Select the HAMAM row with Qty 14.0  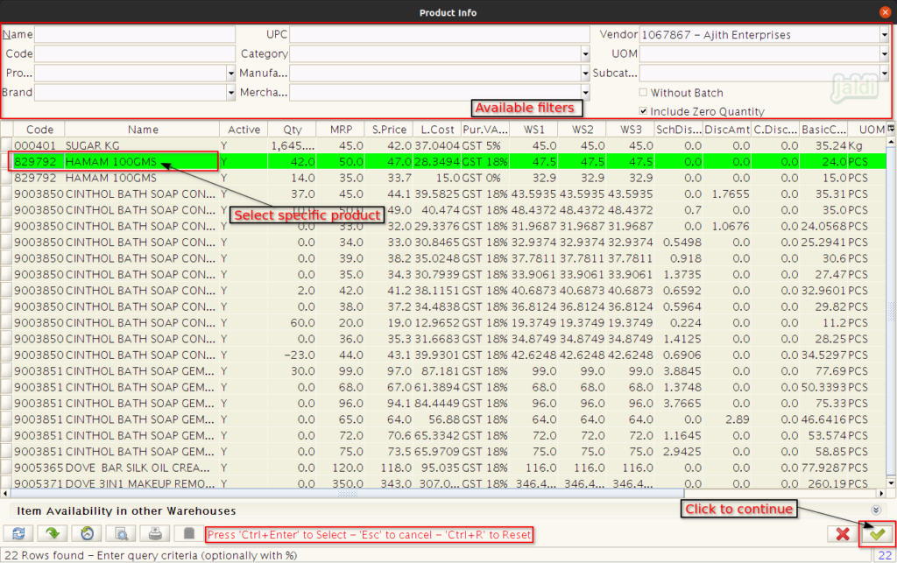(x=449, y=178)
